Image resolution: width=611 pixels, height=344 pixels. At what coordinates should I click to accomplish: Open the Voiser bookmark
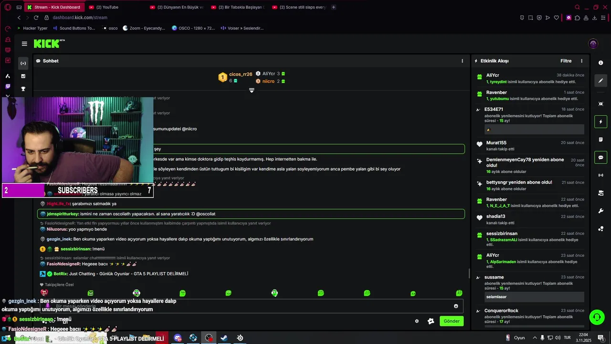tap(242, 28)
